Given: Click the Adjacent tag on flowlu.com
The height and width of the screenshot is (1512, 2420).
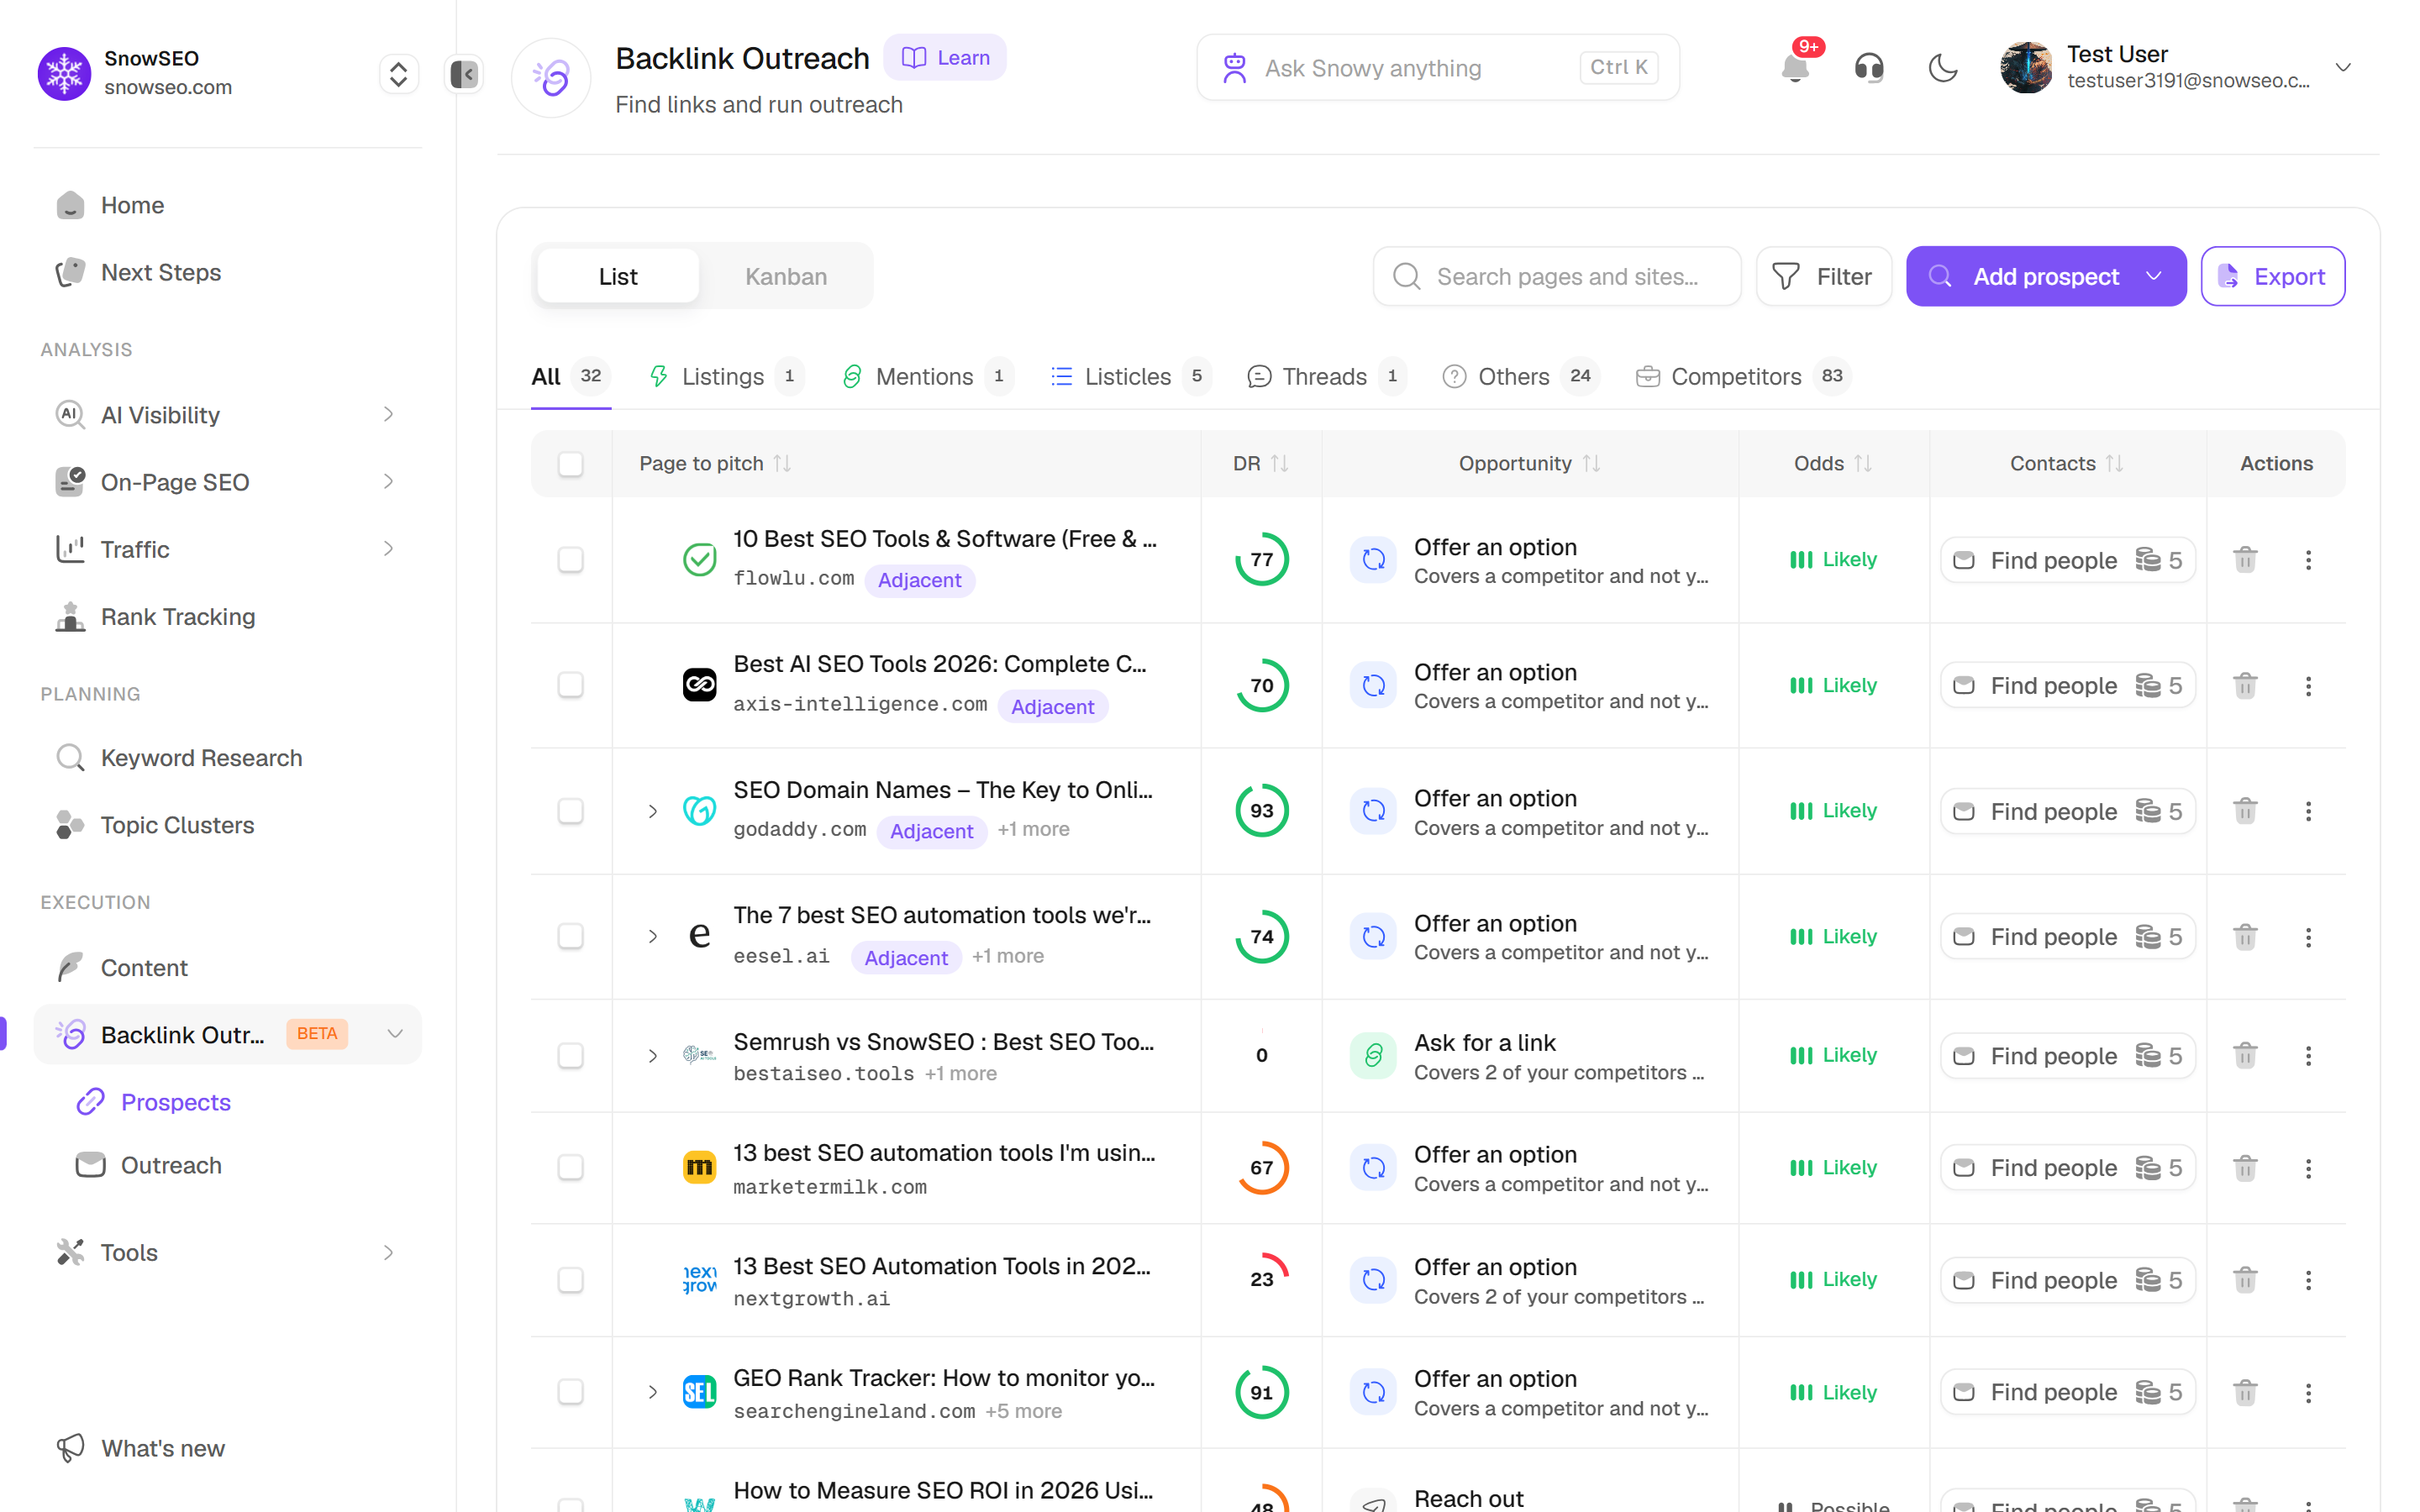Looking at the screenshot, I should tap(919, 581).
